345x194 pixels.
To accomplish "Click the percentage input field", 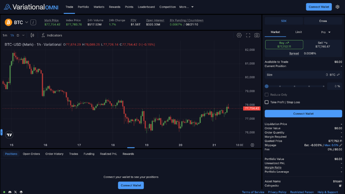I will tap(335, 86).
